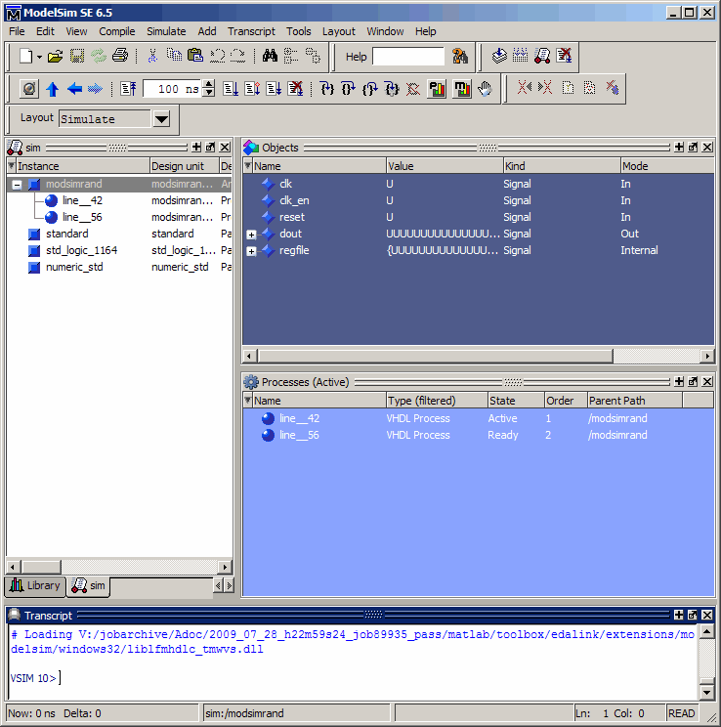Click into the Help search field

pyautogui.click(x=408, y=57)
